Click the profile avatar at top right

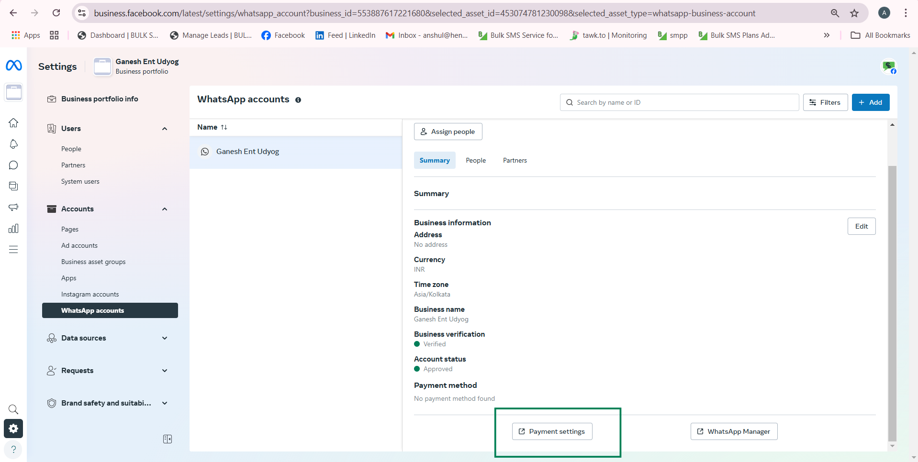tap(889, 66)
